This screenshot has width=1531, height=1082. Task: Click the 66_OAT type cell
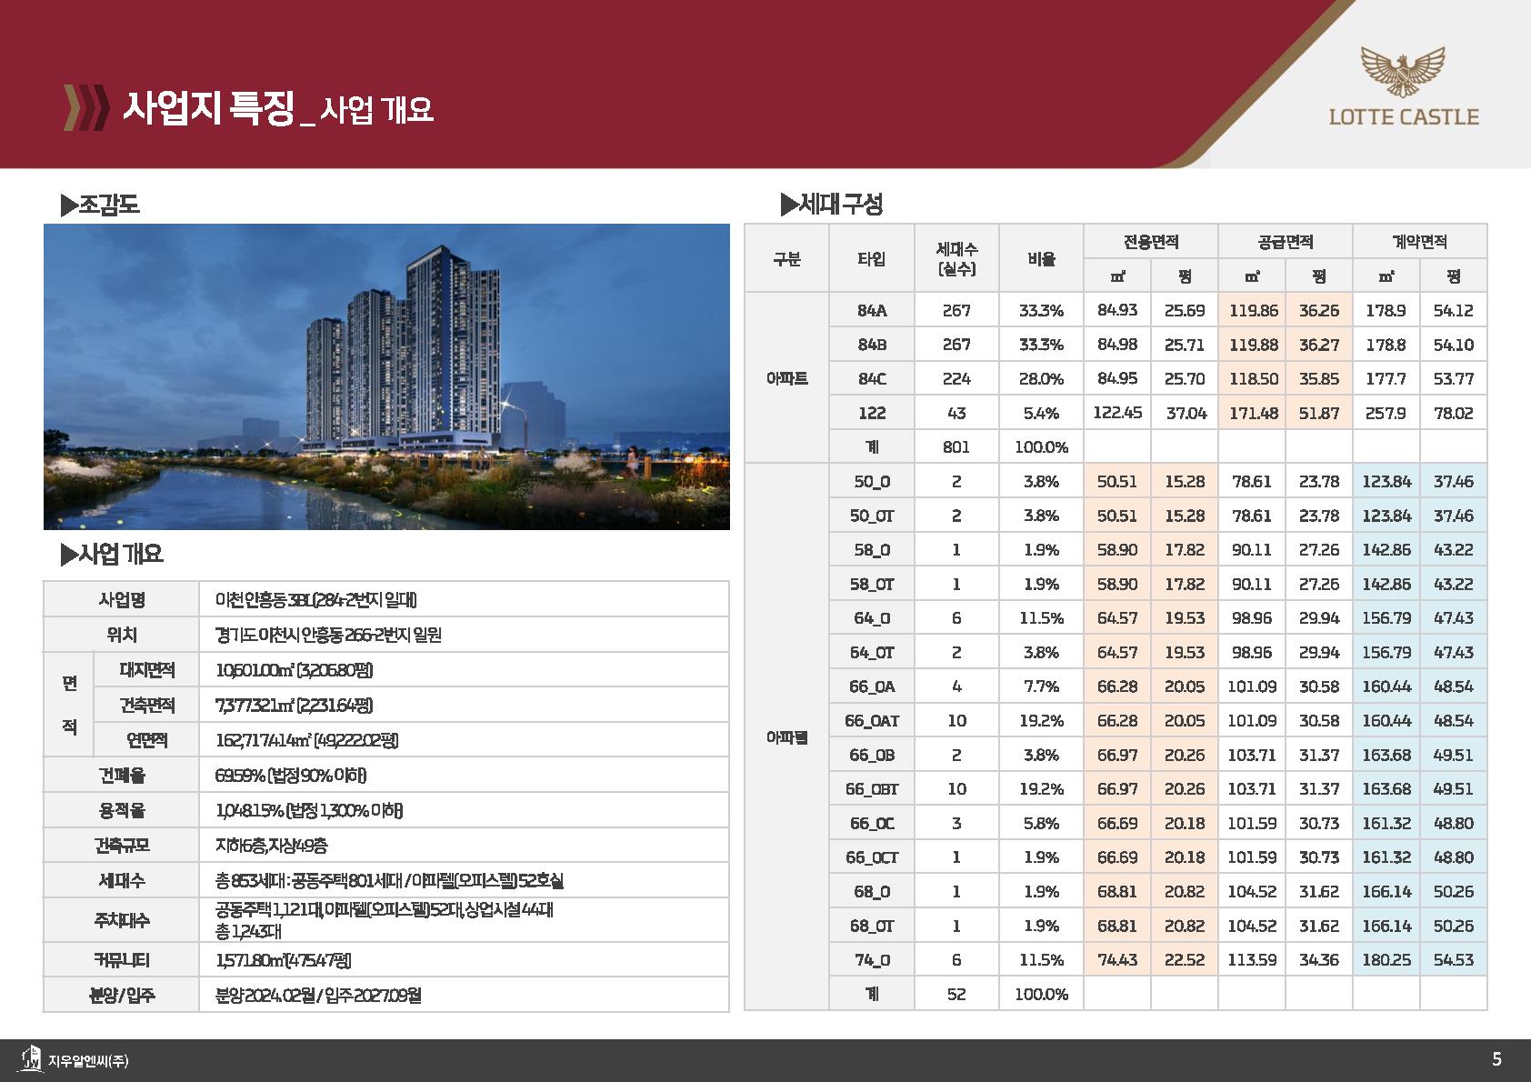[872, 720]
